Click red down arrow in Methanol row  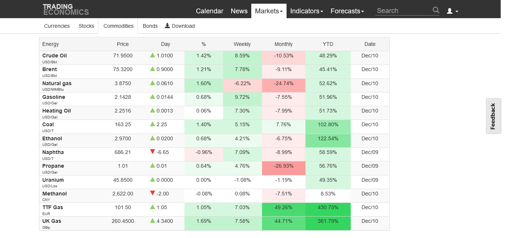pyautogui.click(x=152, y=193)
